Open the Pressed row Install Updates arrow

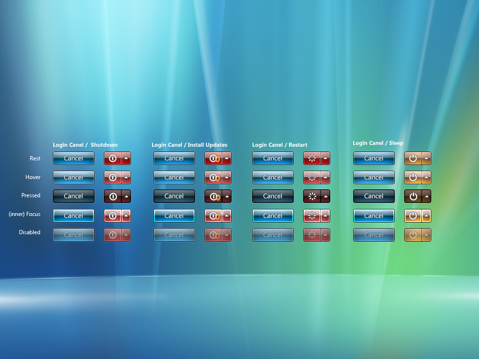coord(227,196)
